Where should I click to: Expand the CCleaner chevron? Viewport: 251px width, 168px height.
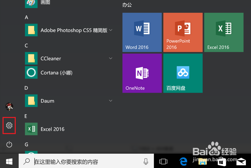point(111,58)
